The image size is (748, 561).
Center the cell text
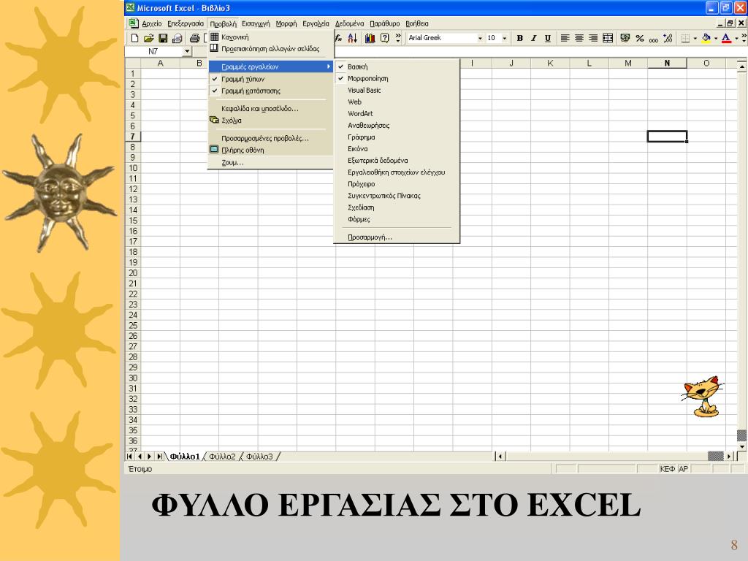(579, 38)
